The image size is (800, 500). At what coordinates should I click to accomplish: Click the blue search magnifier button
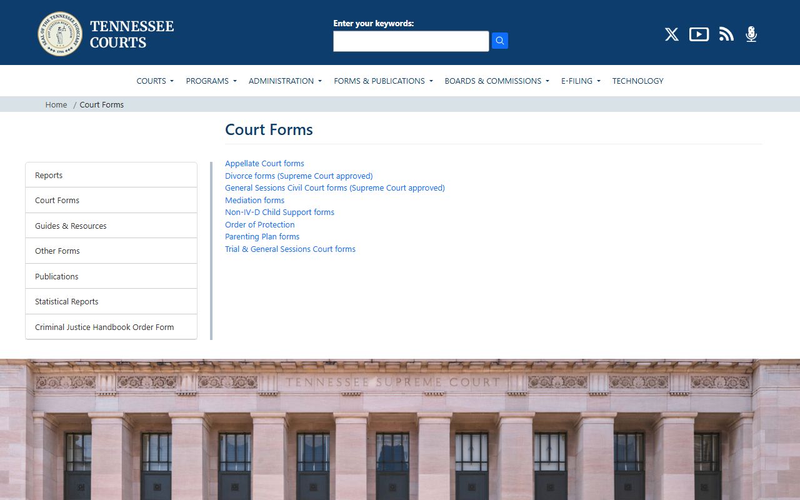[499, 41]
